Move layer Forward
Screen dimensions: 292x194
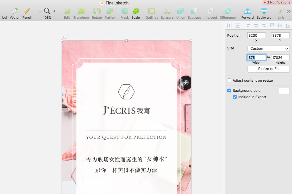pos(247,13)
